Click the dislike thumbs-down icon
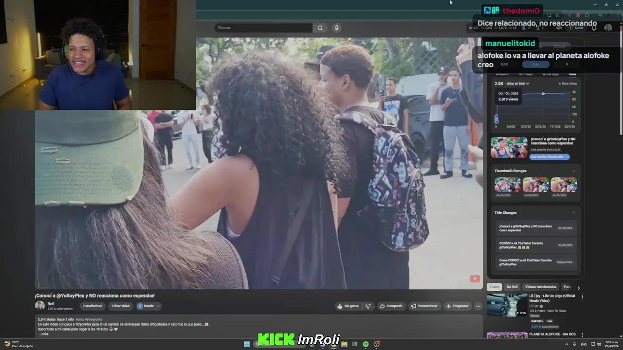 coord(368,306)
